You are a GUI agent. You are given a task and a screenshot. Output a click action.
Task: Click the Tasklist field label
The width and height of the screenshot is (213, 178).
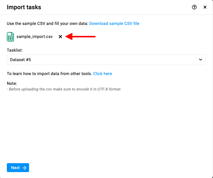tap(15, 50)
